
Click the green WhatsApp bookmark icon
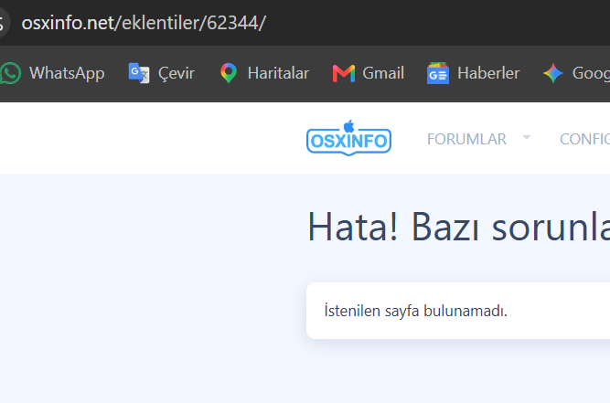coord(10,73)
